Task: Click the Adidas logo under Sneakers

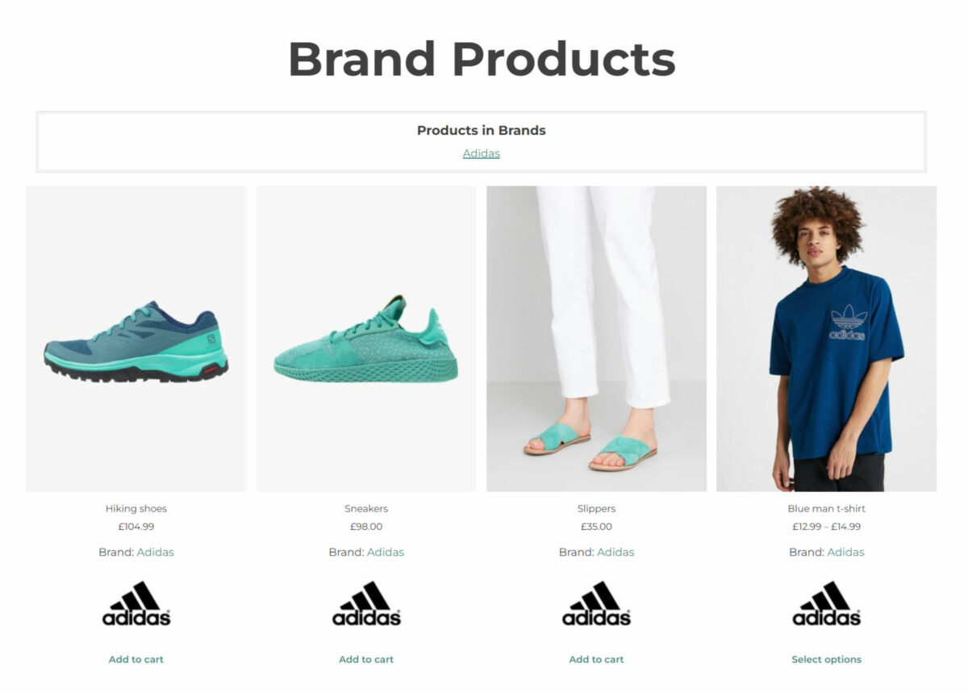Action: coord(366,603)
